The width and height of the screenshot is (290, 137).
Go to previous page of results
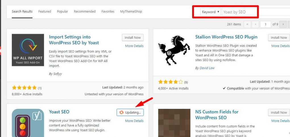click(255, 24)
